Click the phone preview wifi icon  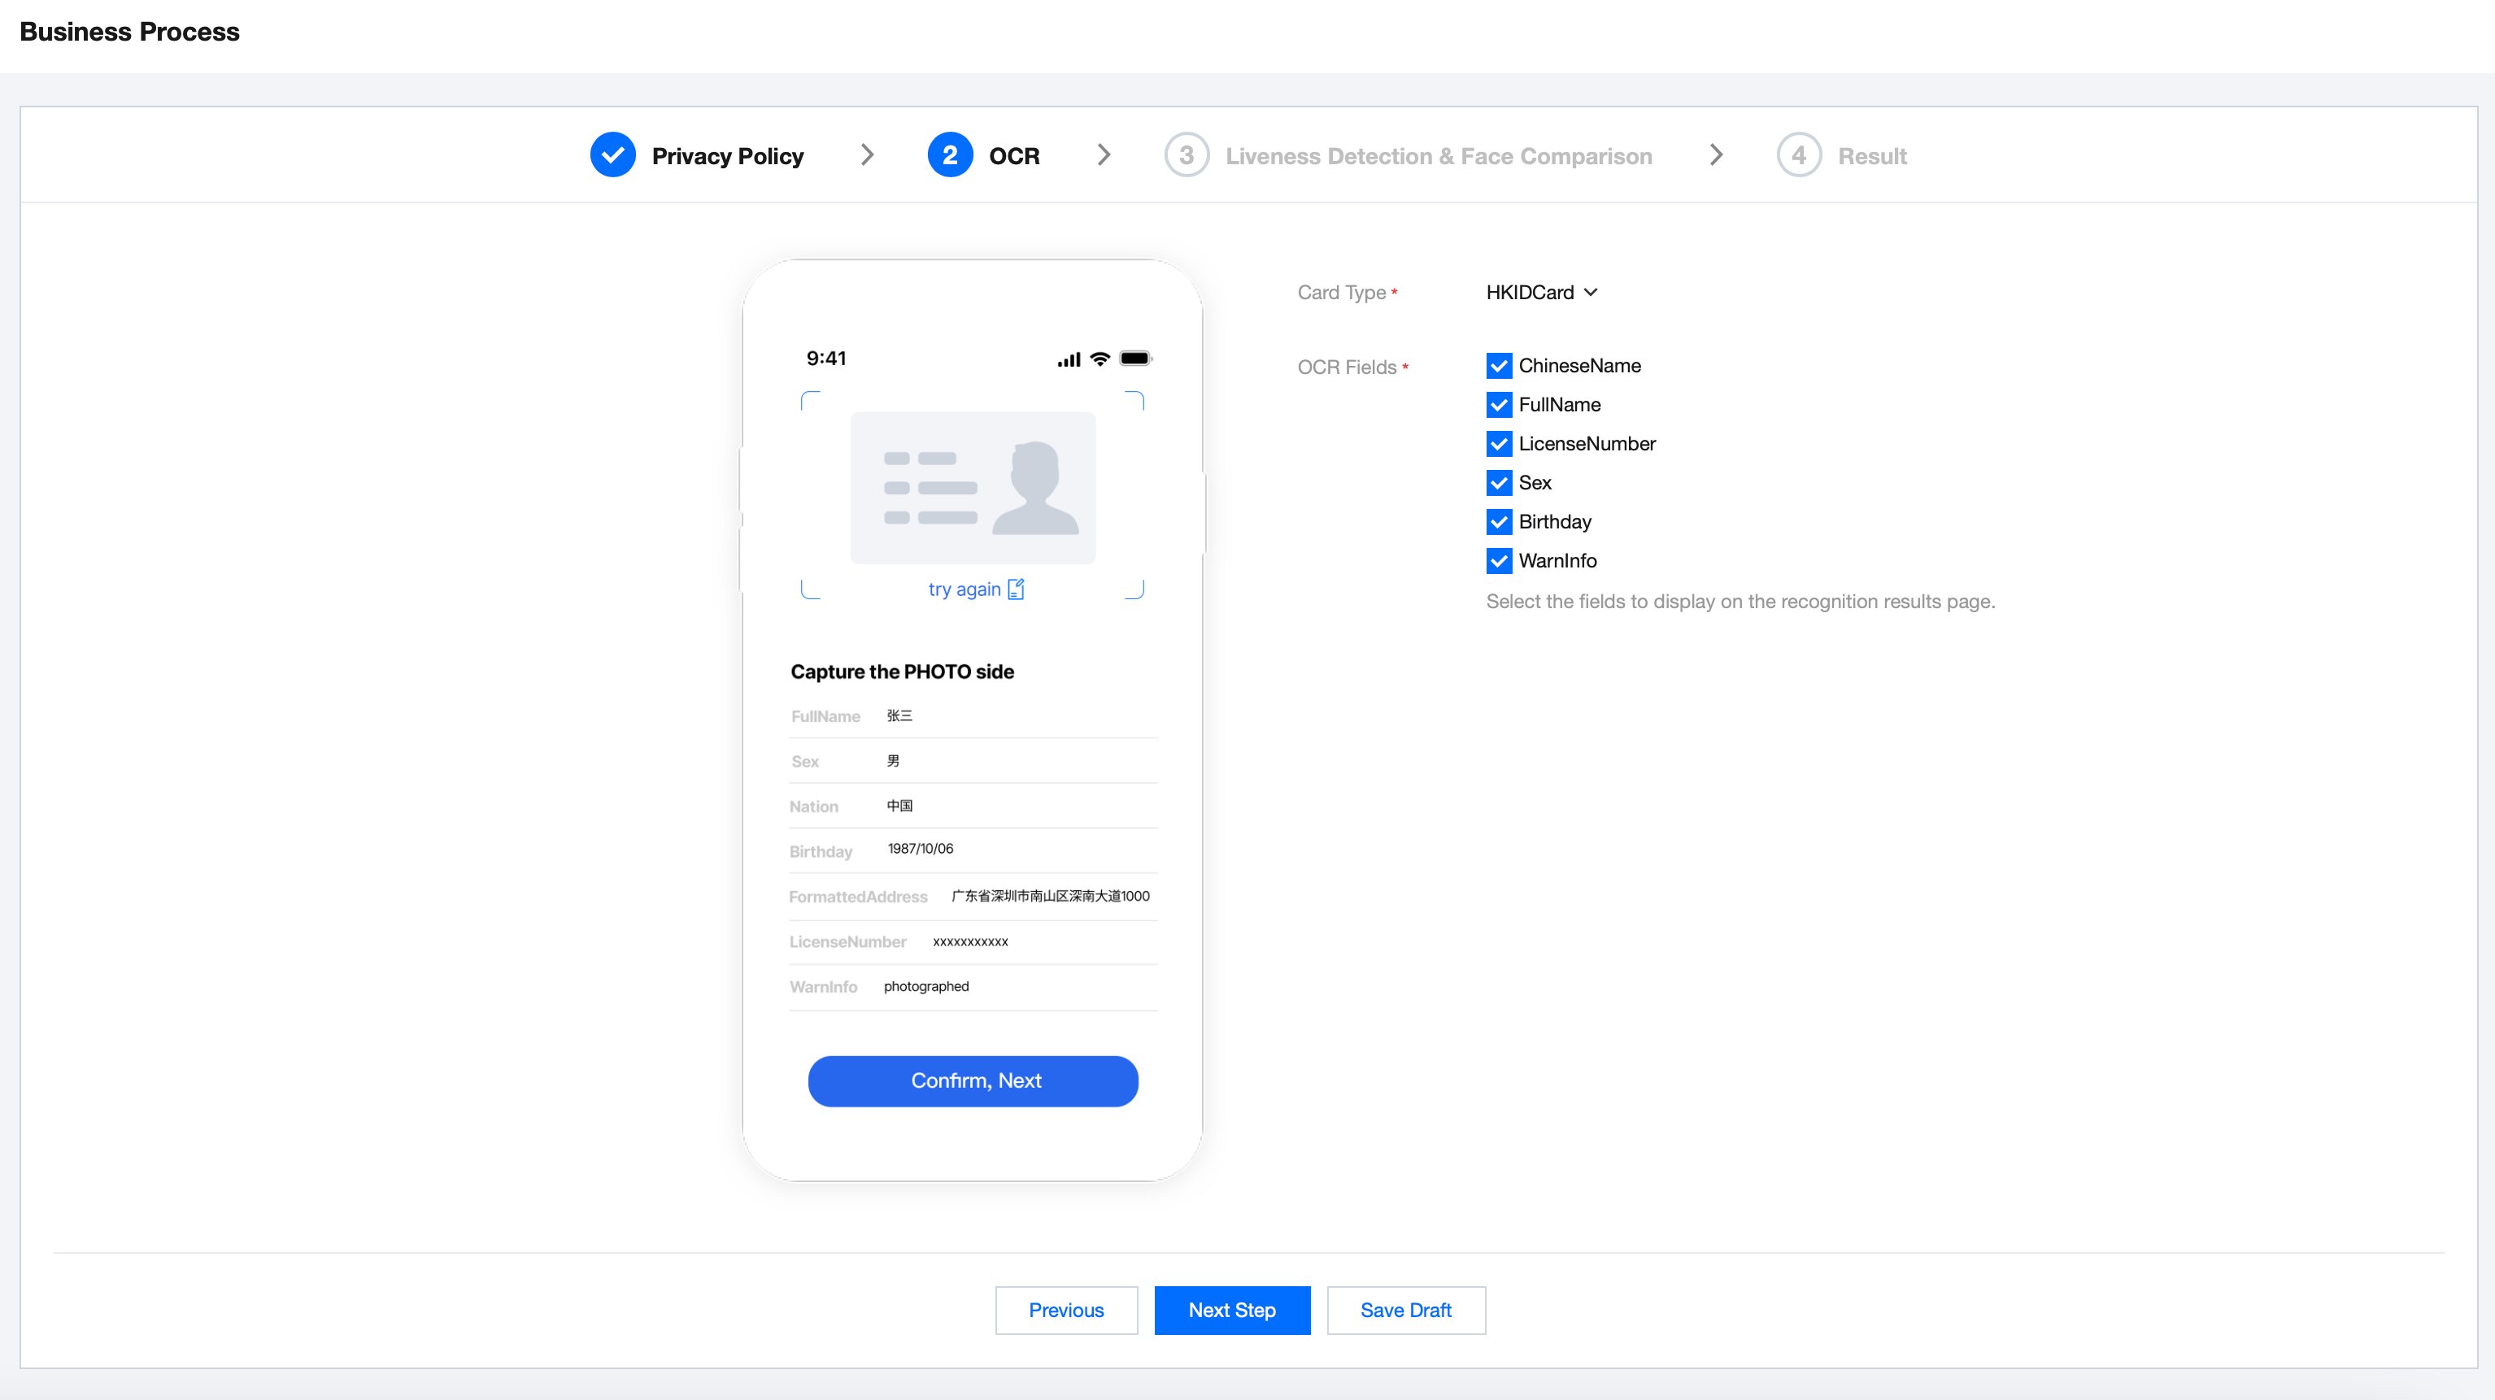point(1099,359)
